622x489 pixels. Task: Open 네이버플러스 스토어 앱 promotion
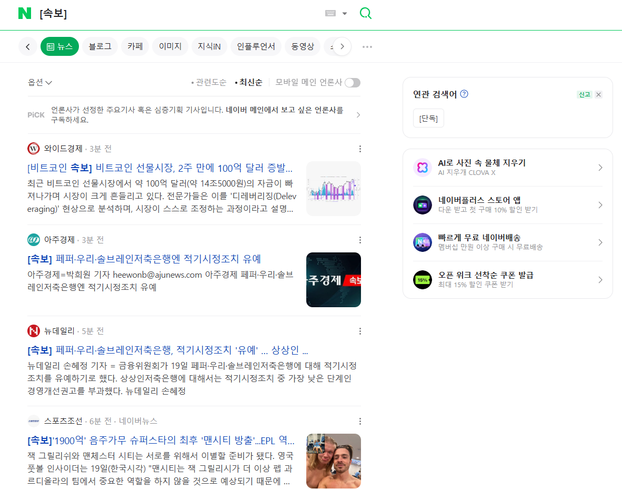(x=479, y=200)
